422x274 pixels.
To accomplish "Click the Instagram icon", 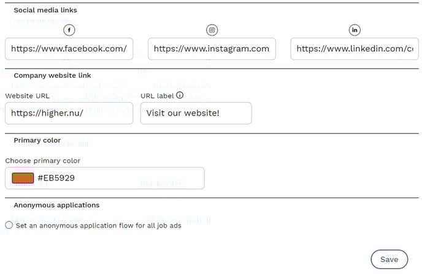I will 212,30.
